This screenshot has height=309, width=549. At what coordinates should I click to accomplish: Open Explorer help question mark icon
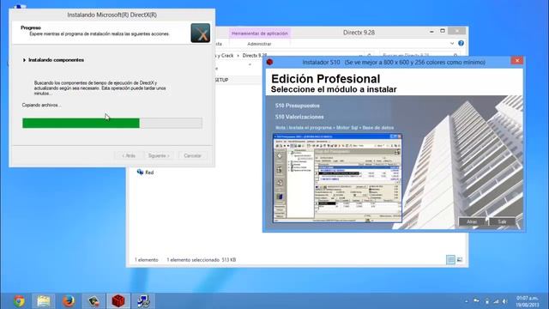point(461,43)
